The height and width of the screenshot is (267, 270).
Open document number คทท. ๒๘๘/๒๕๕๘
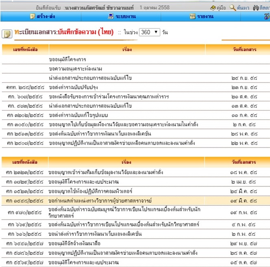[25, 87]
